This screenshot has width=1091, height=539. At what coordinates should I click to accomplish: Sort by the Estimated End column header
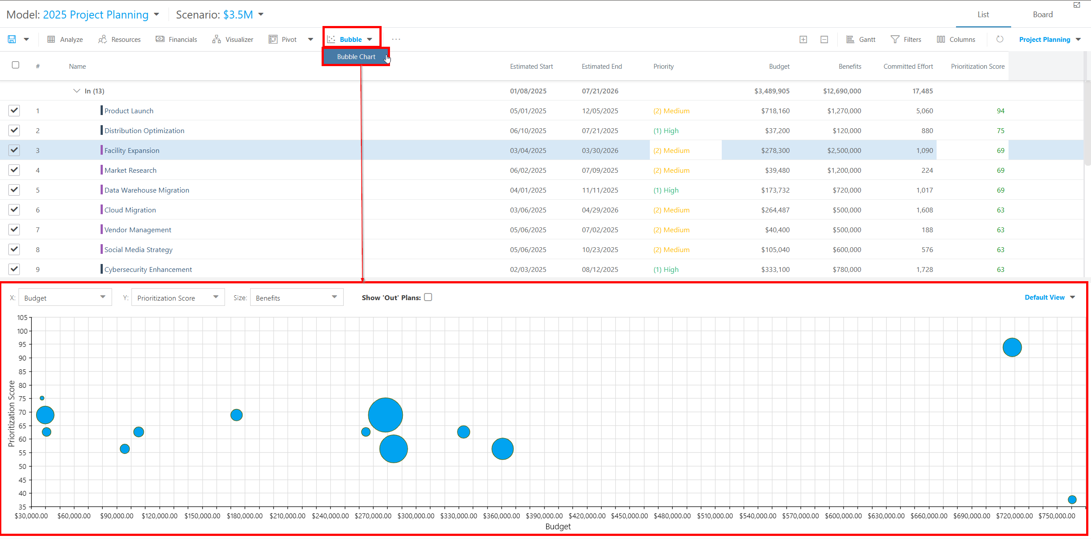[x=602, y=67]
